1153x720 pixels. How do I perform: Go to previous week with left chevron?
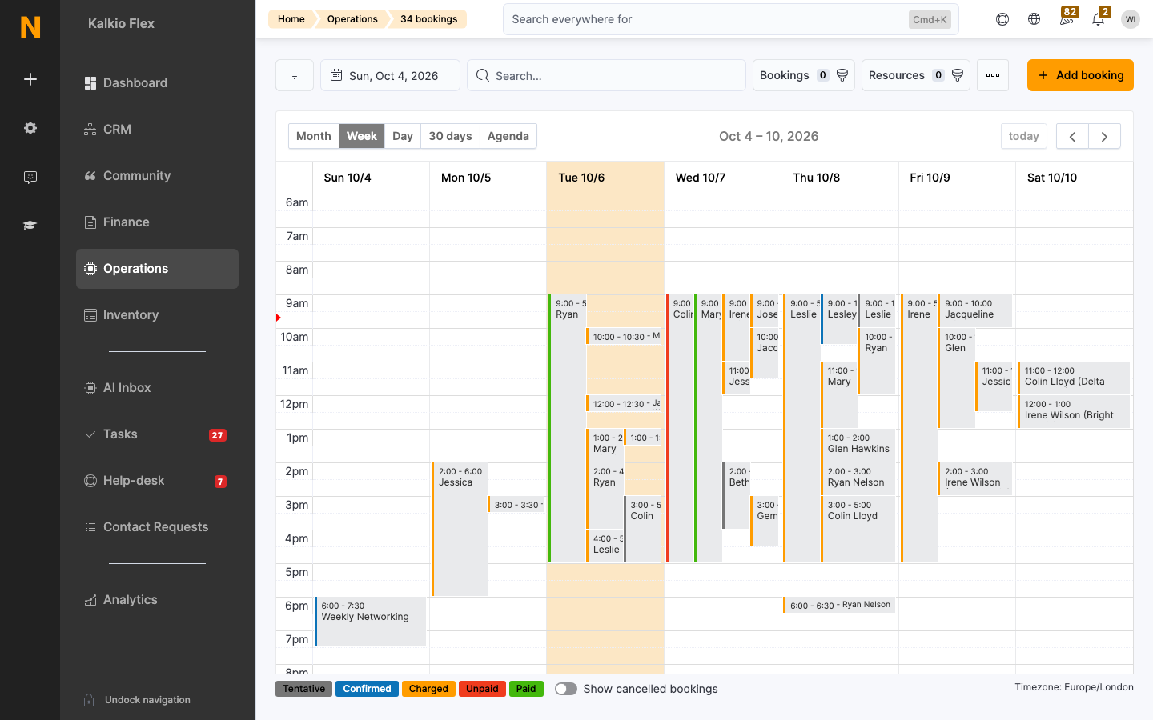click(x=1072, y=136)
